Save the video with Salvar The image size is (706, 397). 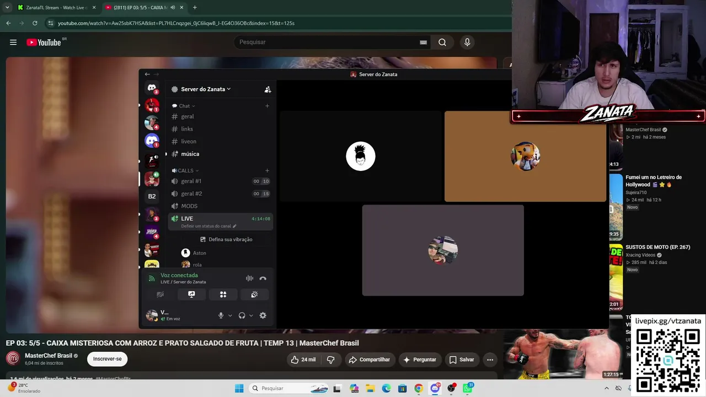461,360
